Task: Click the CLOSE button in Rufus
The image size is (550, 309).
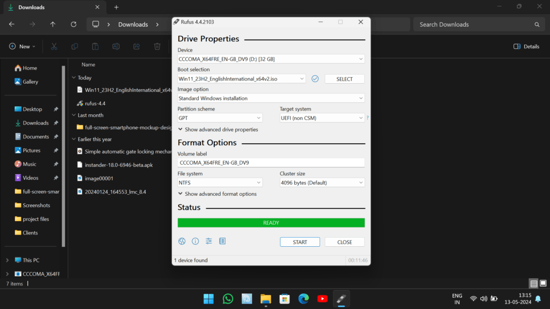Action: pos(344,242)
